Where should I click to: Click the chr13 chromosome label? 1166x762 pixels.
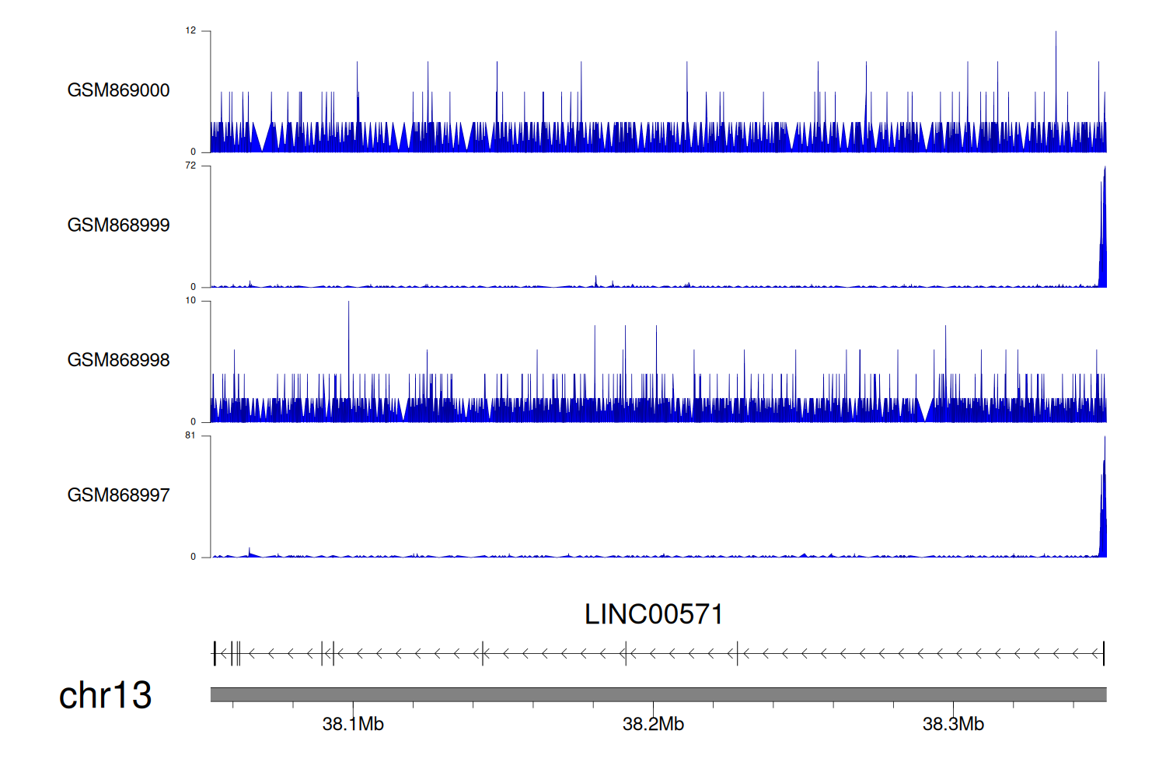coord(105,695)
